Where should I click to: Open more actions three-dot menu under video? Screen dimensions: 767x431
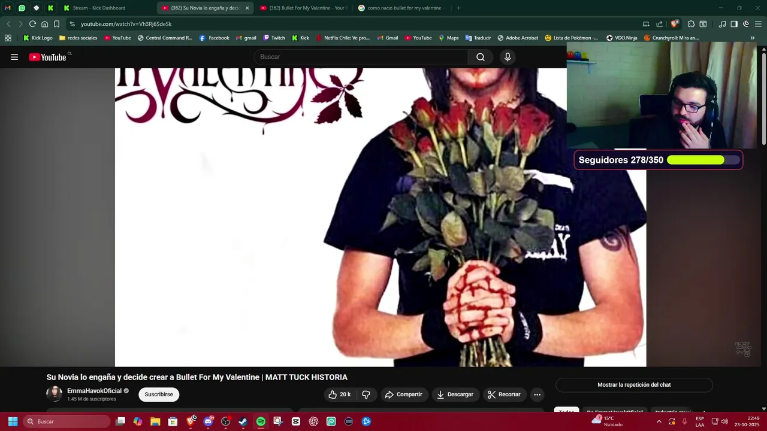pyautogui.click(x=537, y=394)
